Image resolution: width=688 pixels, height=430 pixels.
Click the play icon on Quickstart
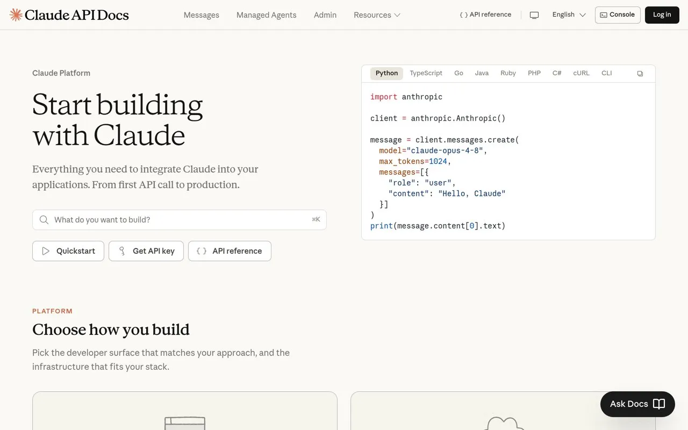[46, 251]
